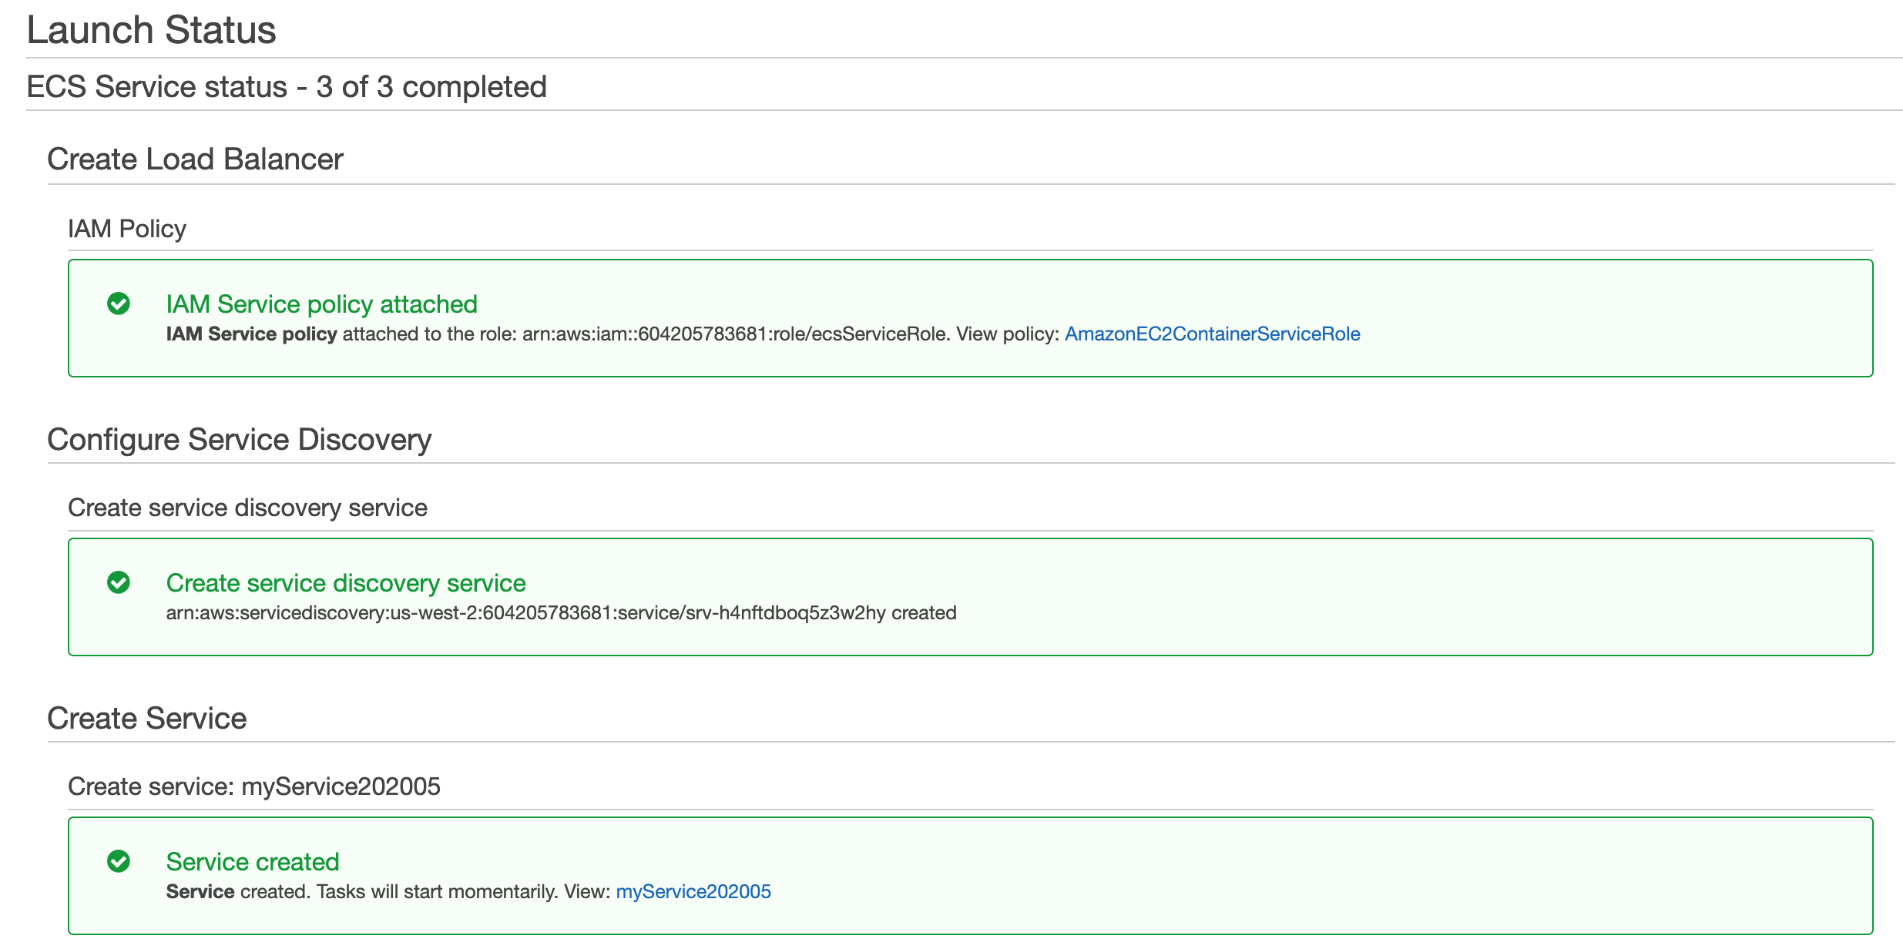Viewport: 1903px width, 949px height.
Task: Click the ECS Service status summary text
Action: [286, 87]
